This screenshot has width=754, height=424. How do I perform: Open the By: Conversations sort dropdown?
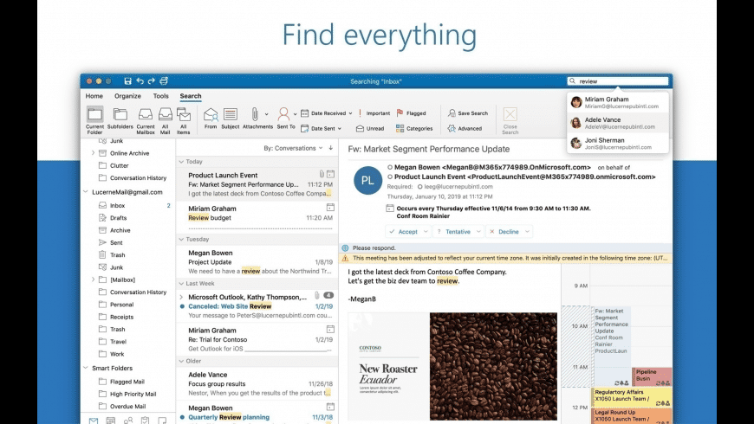tap(293, 148)
